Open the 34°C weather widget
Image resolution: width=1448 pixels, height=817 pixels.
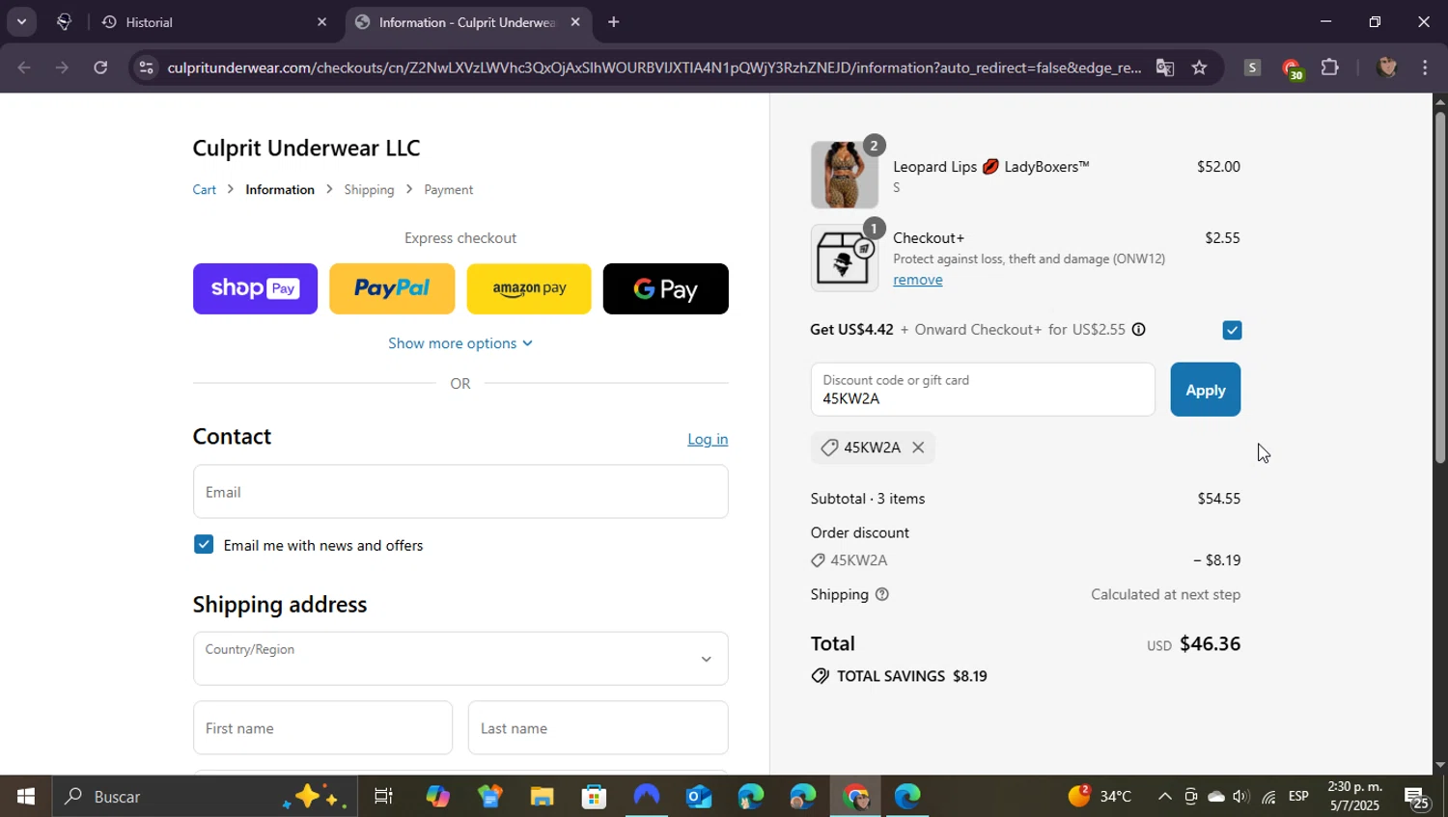pos(1100,797)
